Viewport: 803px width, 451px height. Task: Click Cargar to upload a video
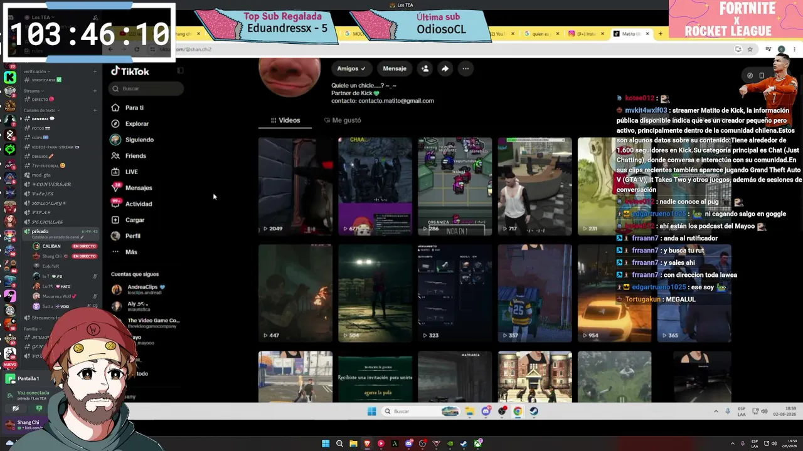pyautogui.click(x=128, y=220)
